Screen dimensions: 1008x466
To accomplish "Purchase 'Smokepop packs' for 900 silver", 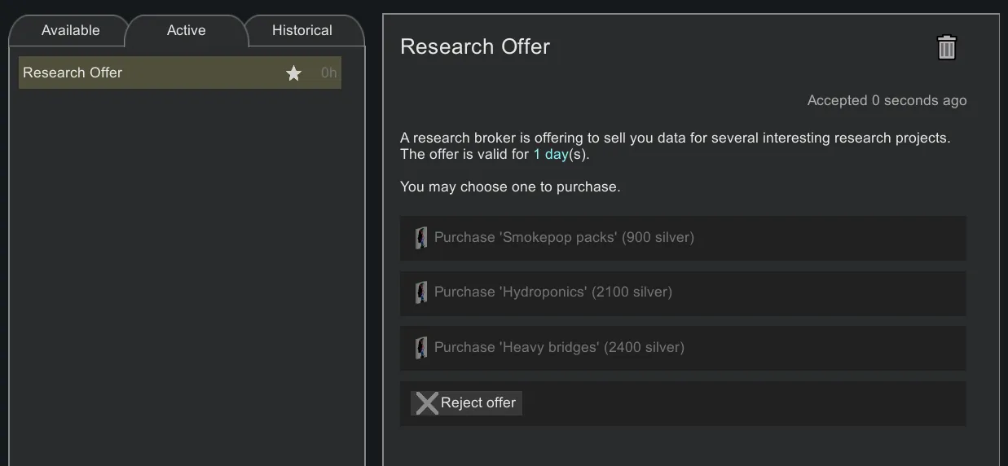I will (564, 238).
